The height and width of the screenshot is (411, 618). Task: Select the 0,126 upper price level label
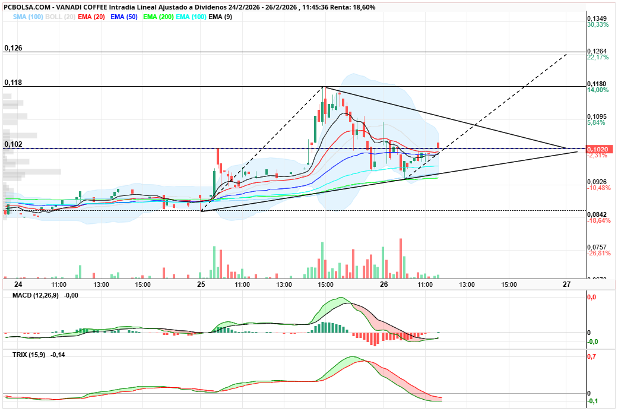[13, 48]
